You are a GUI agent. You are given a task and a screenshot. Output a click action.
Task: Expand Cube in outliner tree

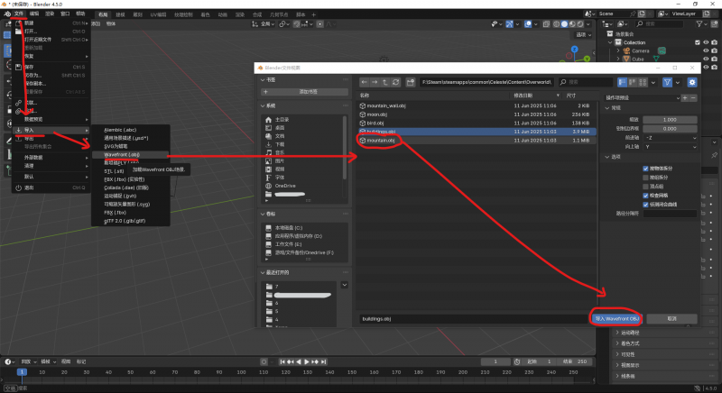(x=618, y=59)
